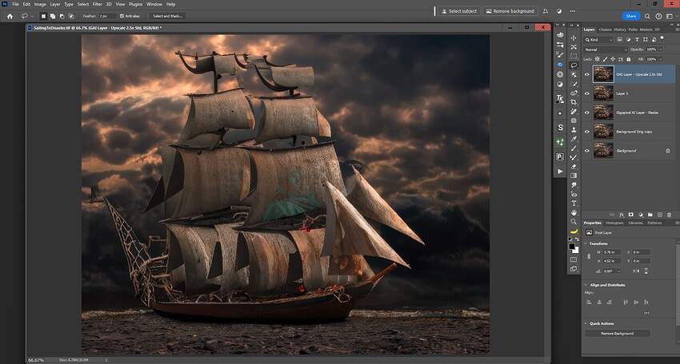Open the blend mode Normal dropdown

click(606, 49)
